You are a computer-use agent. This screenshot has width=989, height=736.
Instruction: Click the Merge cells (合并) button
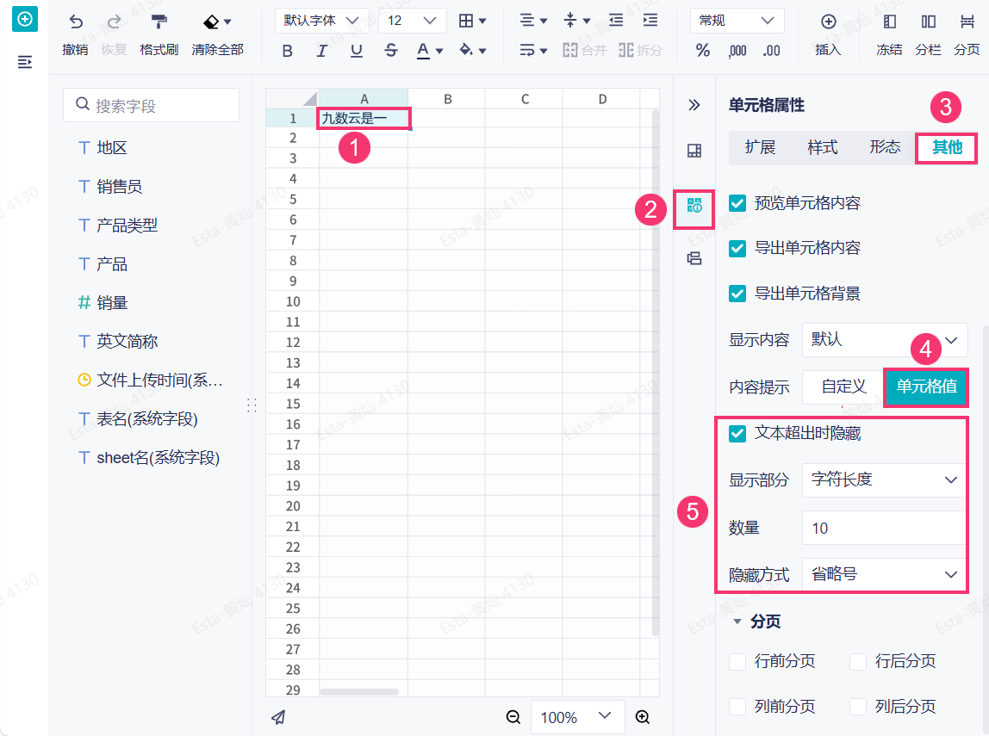point(584,50)
